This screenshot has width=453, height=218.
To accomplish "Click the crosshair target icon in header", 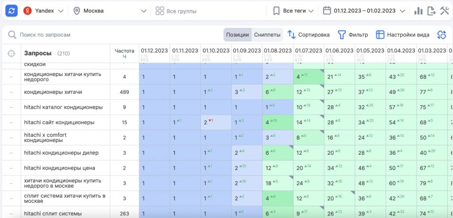I will (11, 53).
